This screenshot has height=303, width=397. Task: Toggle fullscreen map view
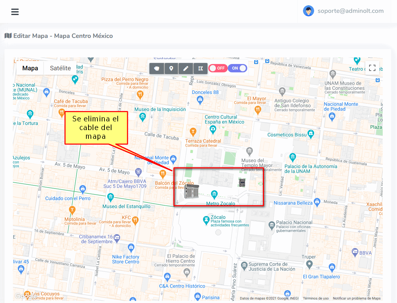(372, 68)
